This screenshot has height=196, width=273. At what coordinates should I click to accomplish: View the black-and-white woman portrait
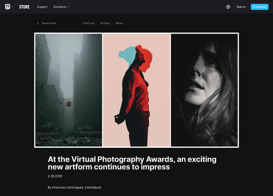(x=204, y=90)
